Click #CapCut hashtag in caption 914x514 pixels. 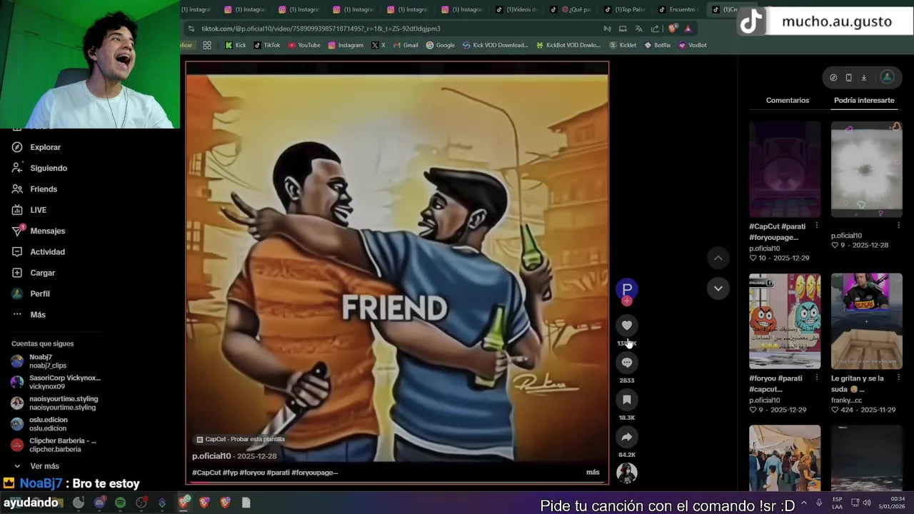click(206, 473)
